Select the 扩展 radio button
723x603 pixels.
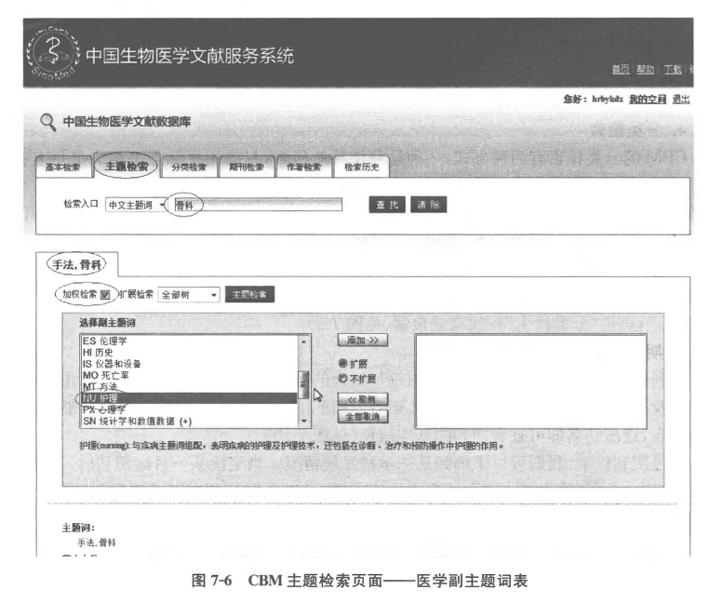pos(342,363)
